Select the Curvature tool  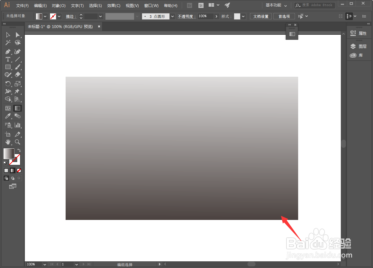18,52
